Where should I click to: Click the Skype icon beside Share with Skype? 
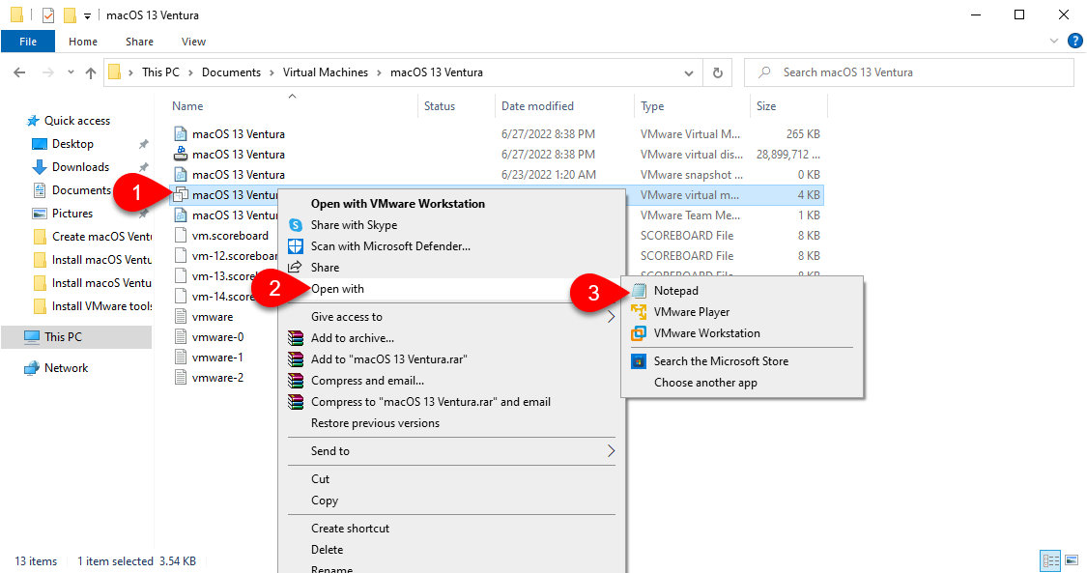point(296,225)
